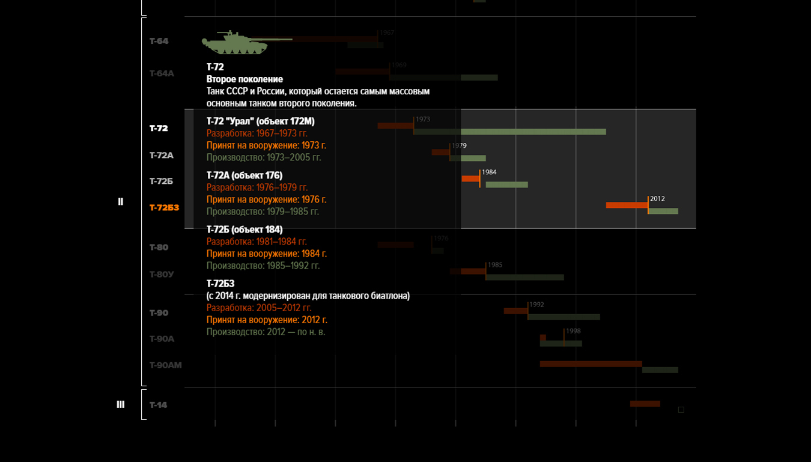Click "Принят на вооружение: 2012 г." line

click(267, 320)
